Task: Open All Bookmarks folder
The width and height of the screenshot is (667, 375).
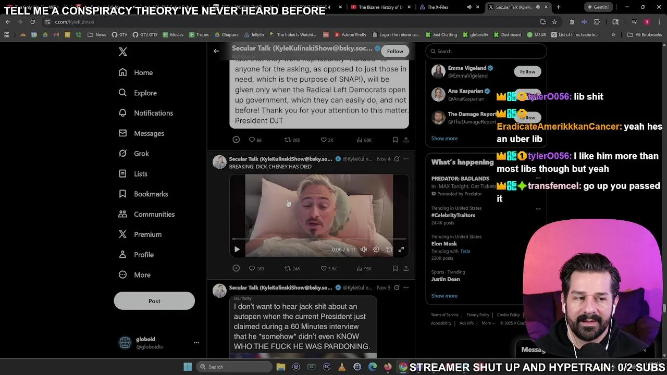Action: coord(645,34)
